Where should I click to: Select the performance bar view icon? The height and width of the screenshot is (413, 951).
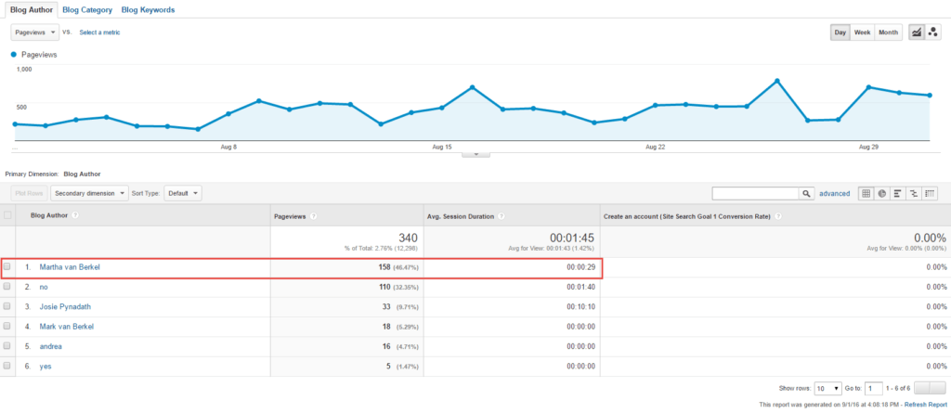click(x=898, y=193)
